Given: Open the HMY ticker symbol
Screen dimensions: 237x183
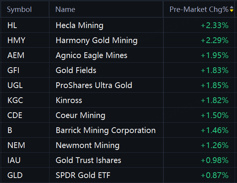Looking at the screenshot, I should tap(15, 40).
